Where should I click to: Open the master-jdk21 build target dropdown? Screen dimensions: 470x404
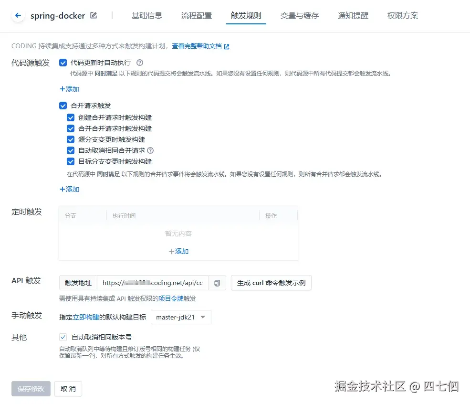pos(180,317)
